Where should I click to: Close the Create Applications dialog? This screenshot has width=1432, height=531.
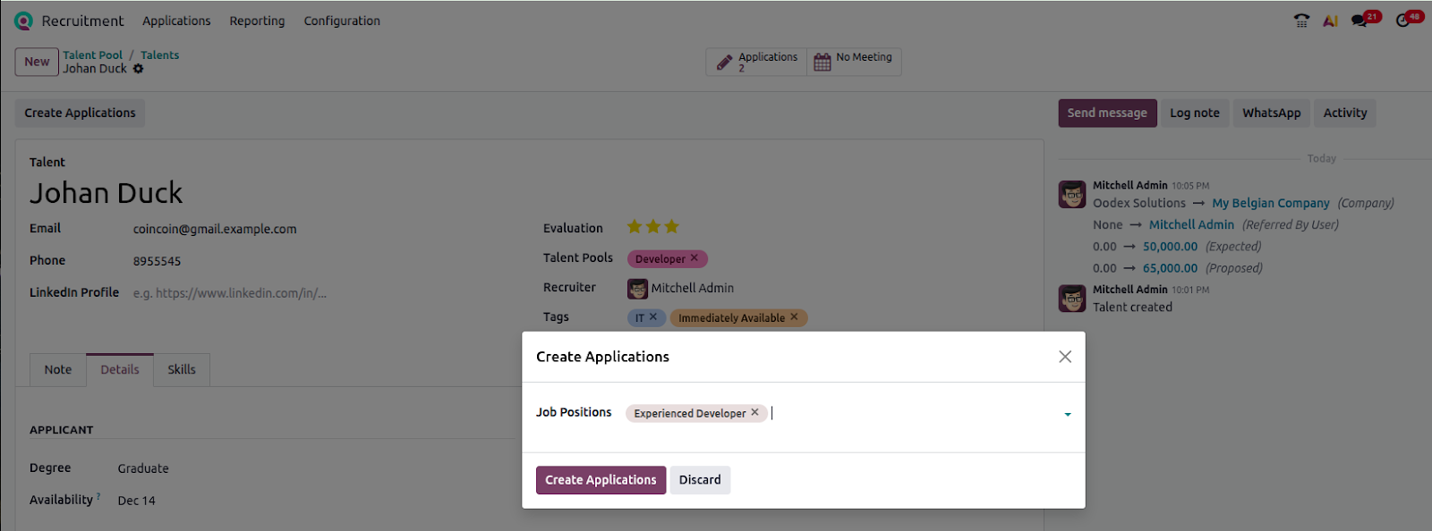(1064, 357)
